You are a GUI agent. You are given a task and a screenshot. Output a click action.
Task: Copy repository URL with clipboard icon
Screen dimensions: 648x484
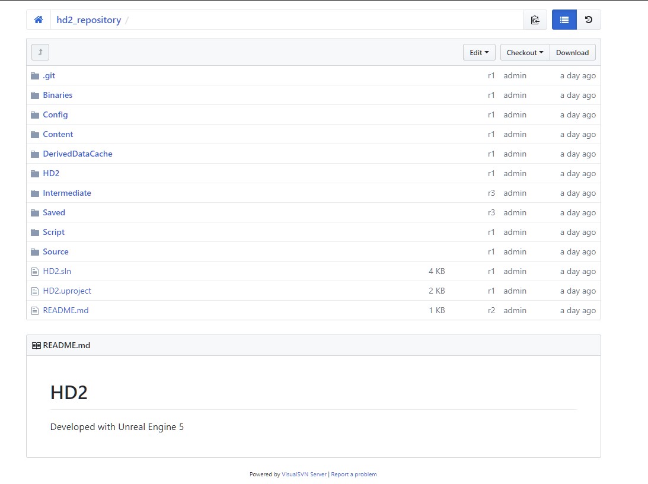pyautogui.click(x=535, y=20)
